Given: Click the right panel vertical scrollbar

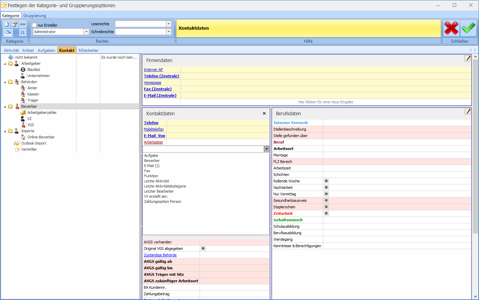Looking at the screenshot, I should click(x=475, y=147).
